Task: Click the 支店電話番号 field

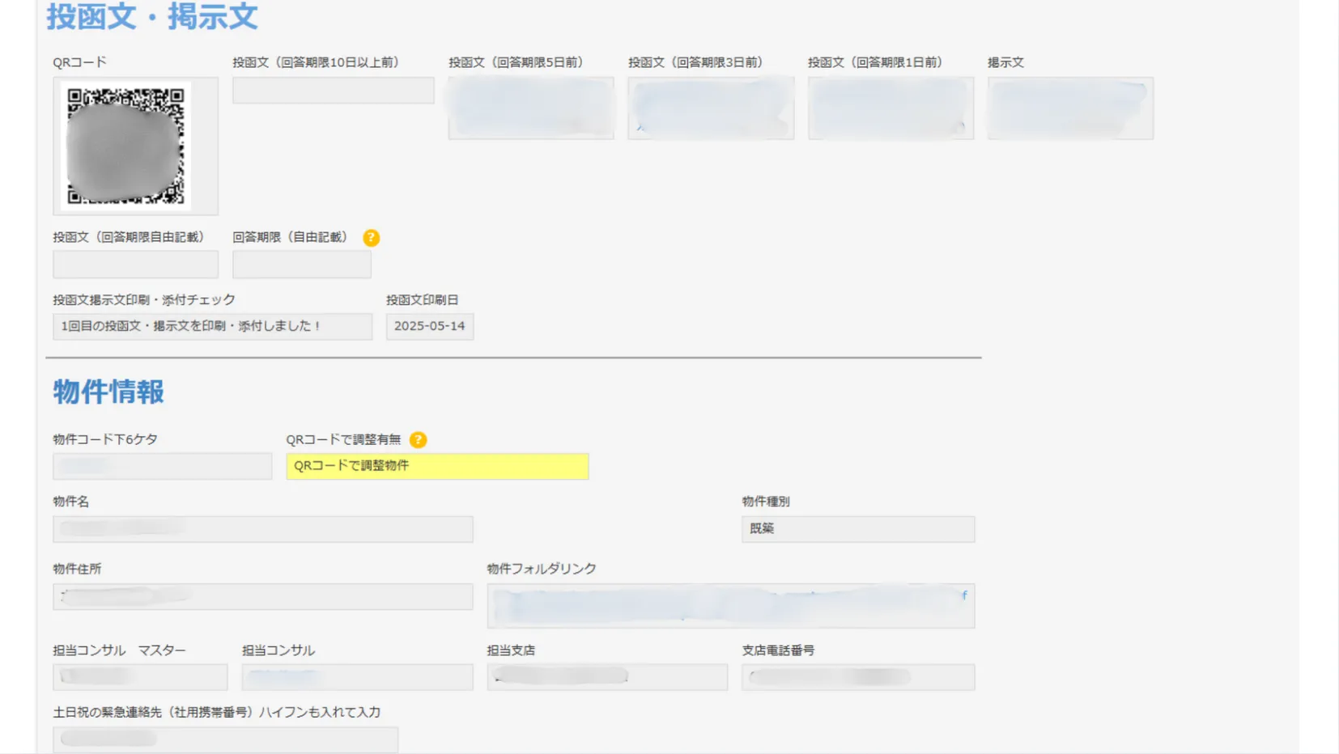Action: pos(857,677)
